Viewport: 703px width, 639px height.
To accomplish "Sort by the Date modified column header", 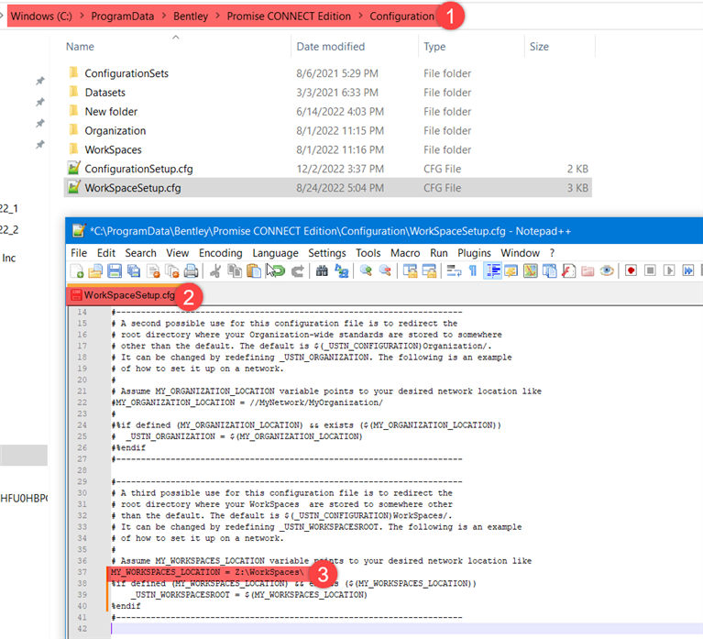I will [331, 47].
